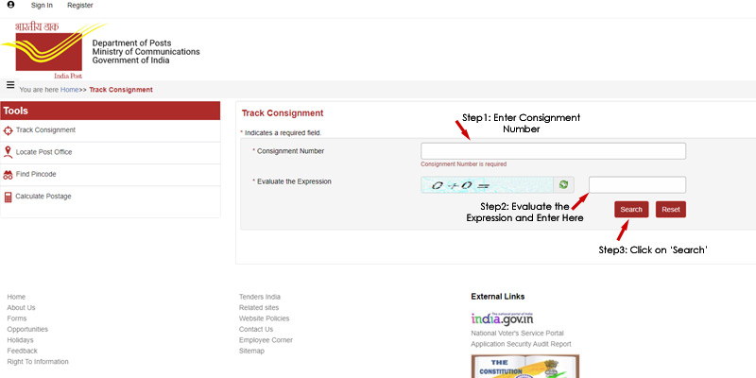
Task: Click Calculate Postage calculator icon
Action: 8,197
